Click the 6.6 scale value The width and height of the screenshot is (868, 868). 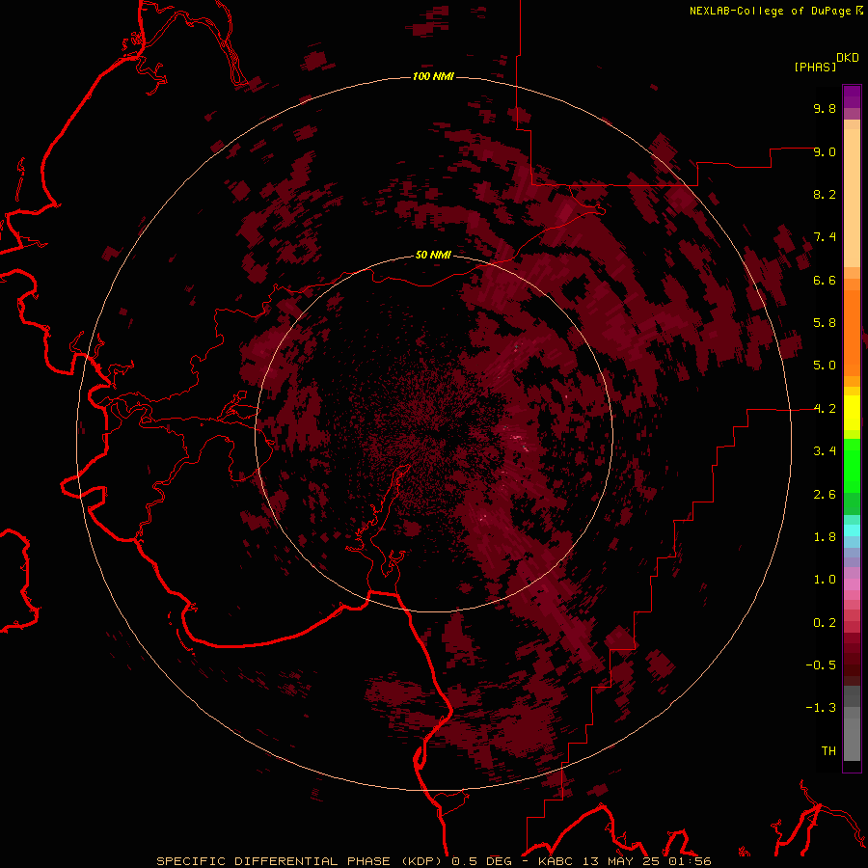click(x=825, y=280)
